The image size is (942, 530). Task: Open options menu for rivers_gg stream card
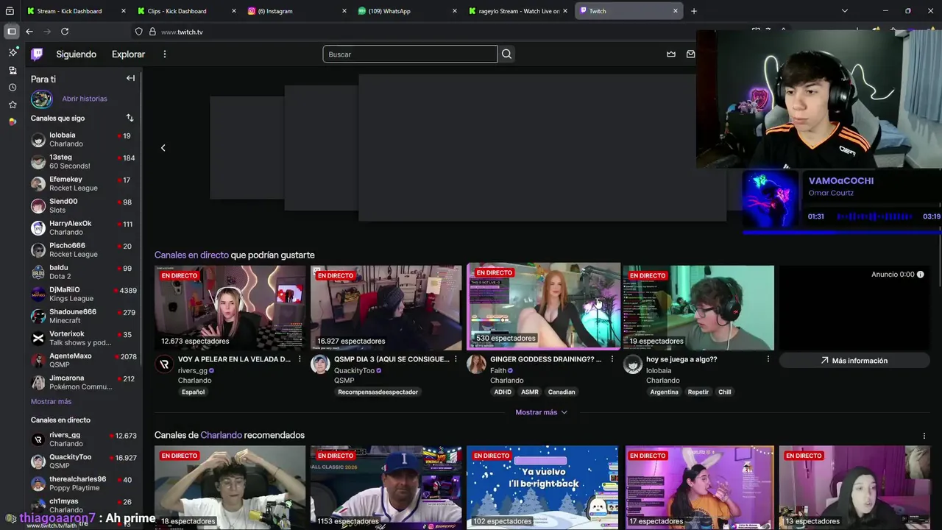(299, 359)
